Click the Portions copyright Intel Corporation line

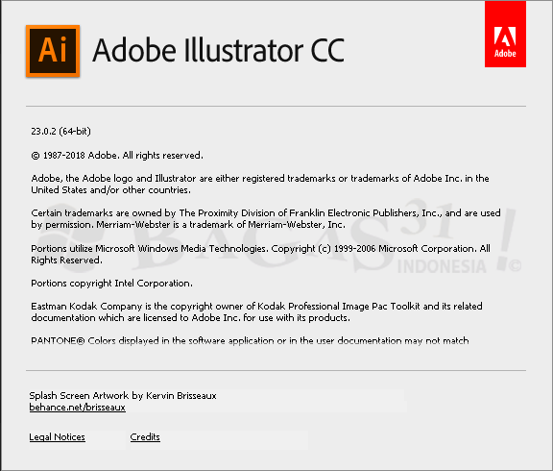(x=111, y=284)
